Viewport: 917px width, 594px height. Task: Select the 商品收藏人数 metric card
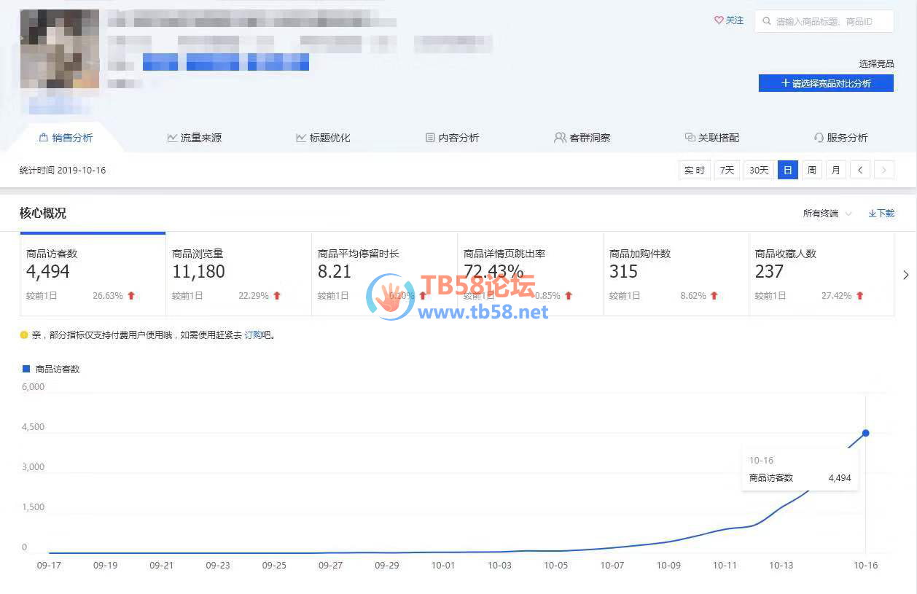(x=821, y=274)
